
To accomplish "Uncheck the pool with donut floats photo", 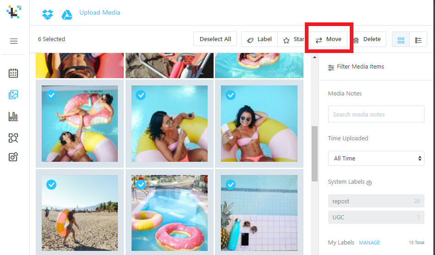I will tap(141, 185).
